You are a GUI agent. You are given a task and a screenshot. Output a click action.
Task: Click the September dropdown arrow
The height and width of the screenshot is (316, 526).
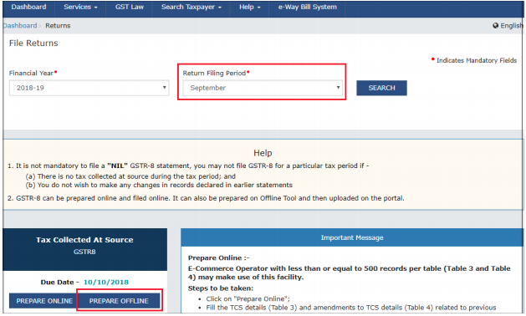click(338, 88)
